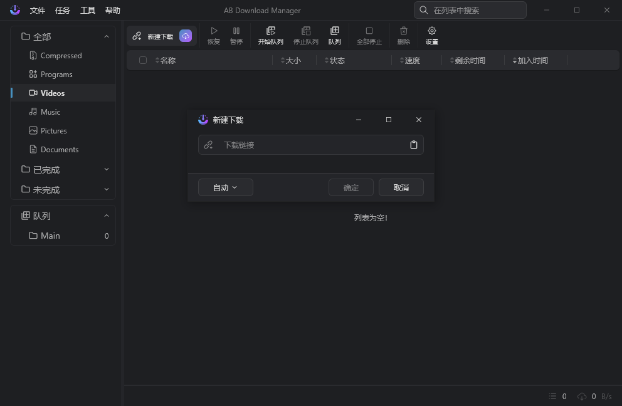Expand the 未完成 sidebar section
622x406 pixels.
tap(107, 189)
